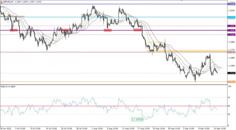Select the 1.2300 price level label
The image size is (236, 130).
pos(231,4)
